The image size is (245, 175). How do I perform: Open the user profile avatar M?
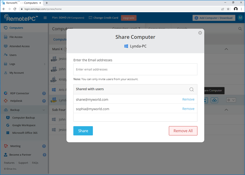(240, 18)
